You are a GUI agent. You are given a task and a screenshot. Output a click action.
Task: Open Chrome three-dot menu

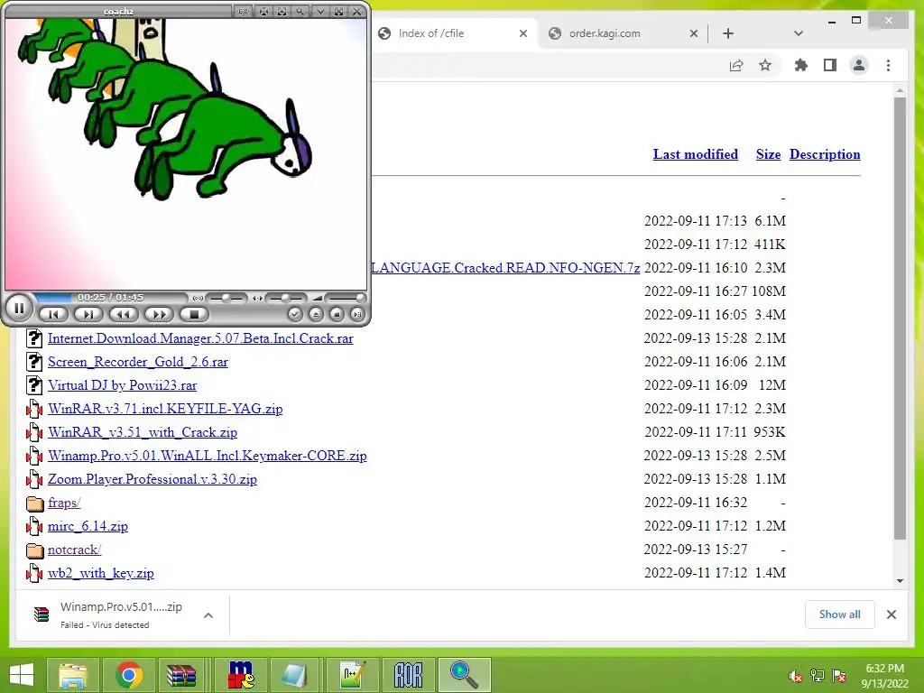(888, 65)
